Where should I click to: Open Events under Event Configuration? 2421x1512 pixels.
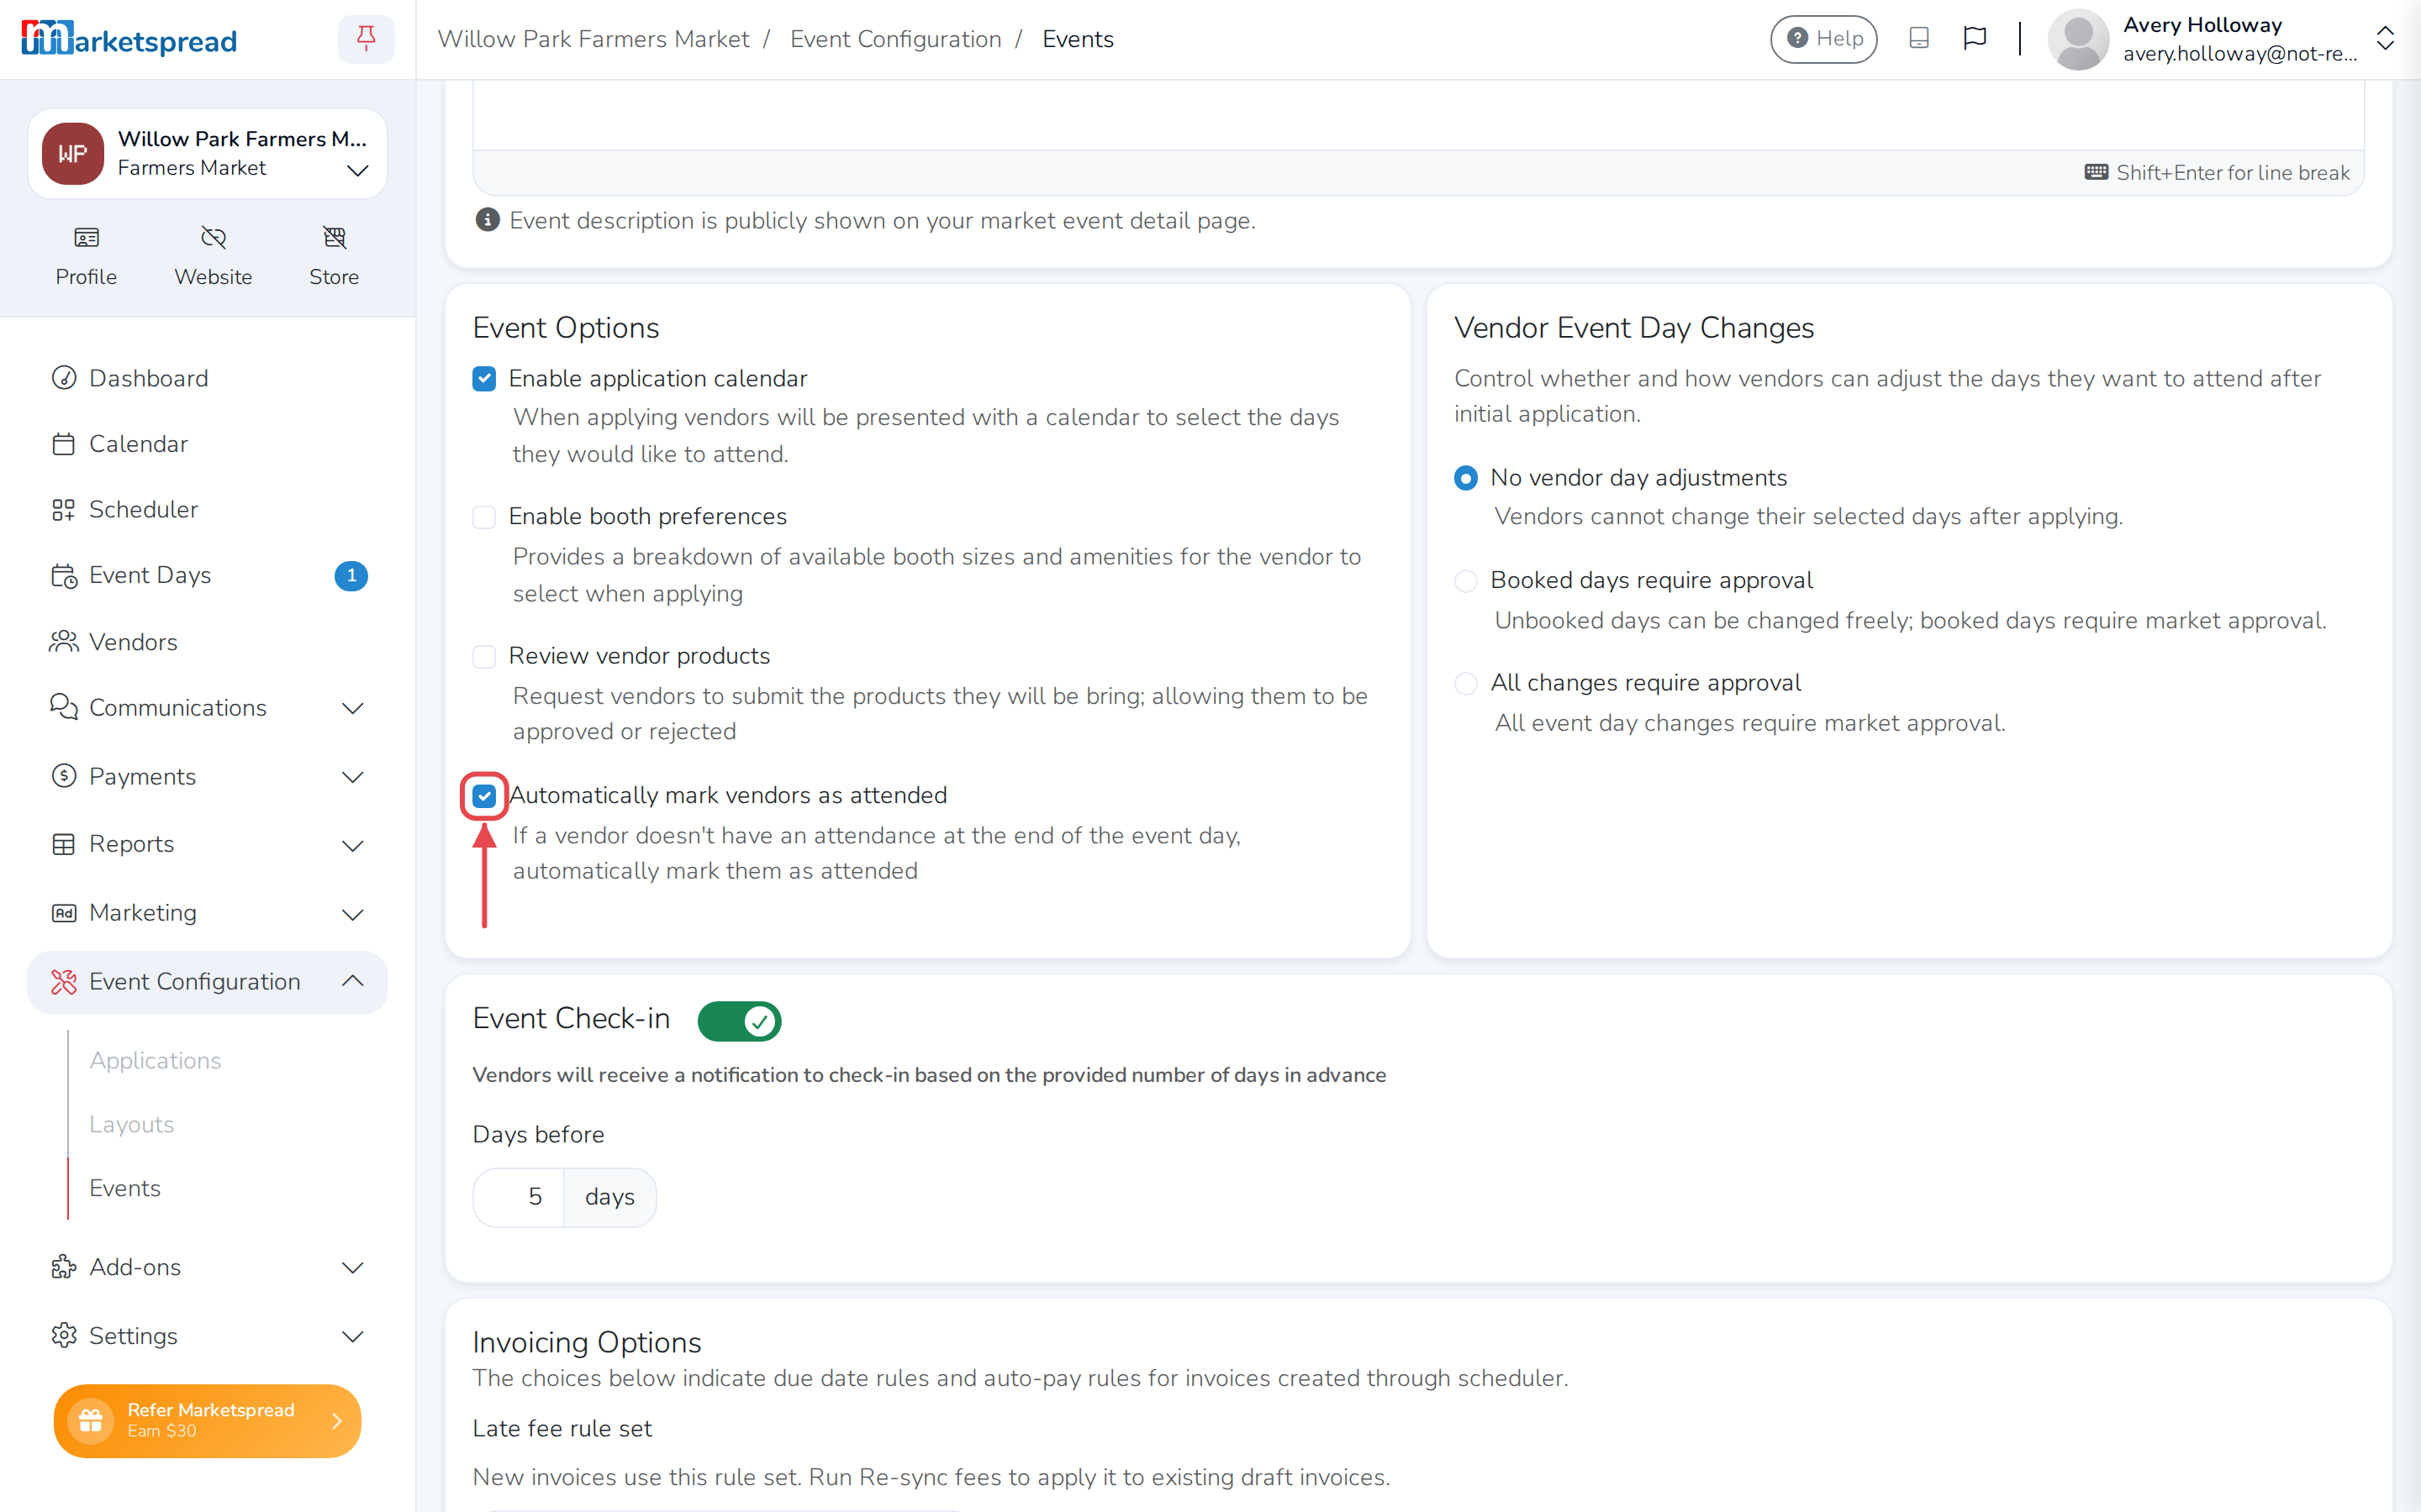point(125,1188)
